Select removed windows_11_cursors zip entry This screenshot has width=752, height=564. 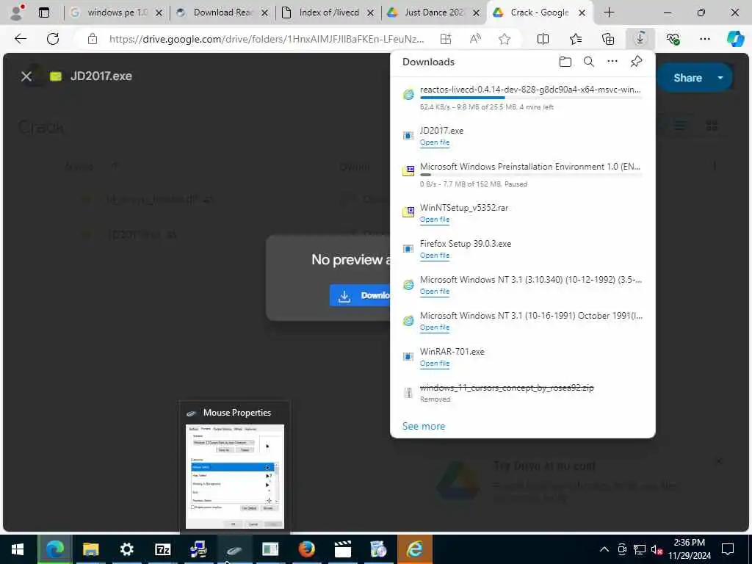[507, 388]
